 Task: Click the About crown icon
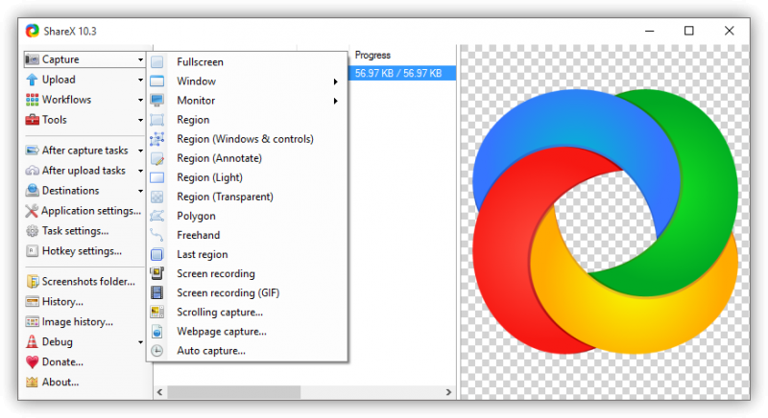coord(32,382)
